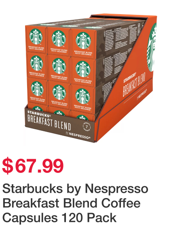Open the Starbucks by Nespresso title link
The width and height of the screenshot is (182, 243).
coord(75,203)
